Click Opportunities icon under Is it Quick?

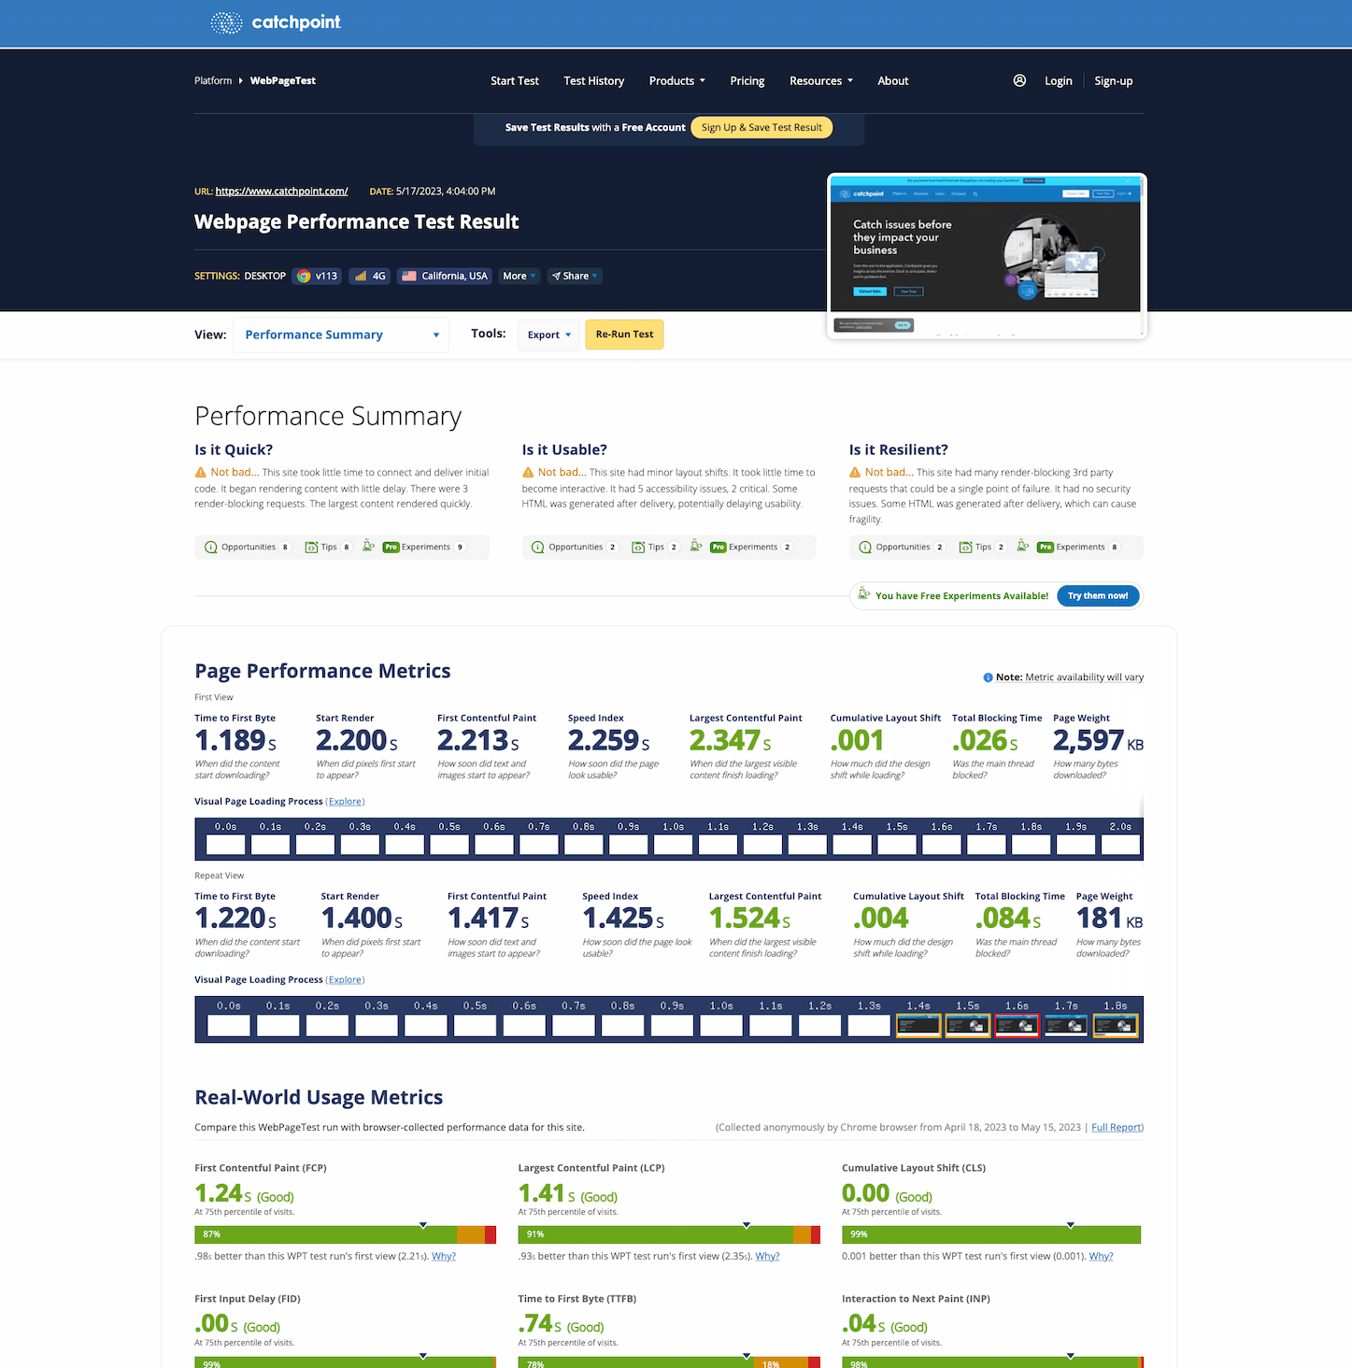210,547
